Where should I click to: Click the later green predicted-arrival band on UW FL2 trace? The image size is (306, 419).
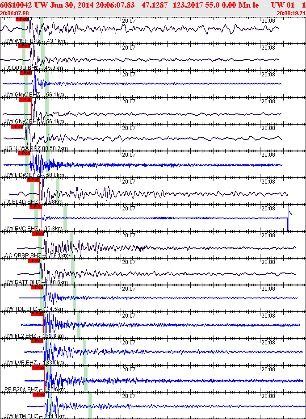pos(79,325)
